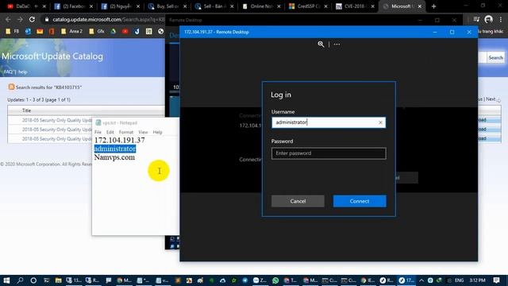Open a new Chrome tab
508x286 pixels.
click(x=433, y=6)
